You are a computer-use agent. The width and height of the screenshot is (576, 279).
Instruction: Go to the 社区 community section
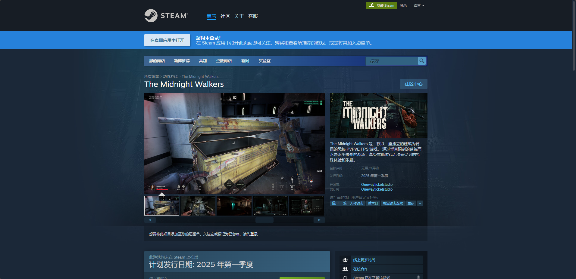tap(225, 16)
